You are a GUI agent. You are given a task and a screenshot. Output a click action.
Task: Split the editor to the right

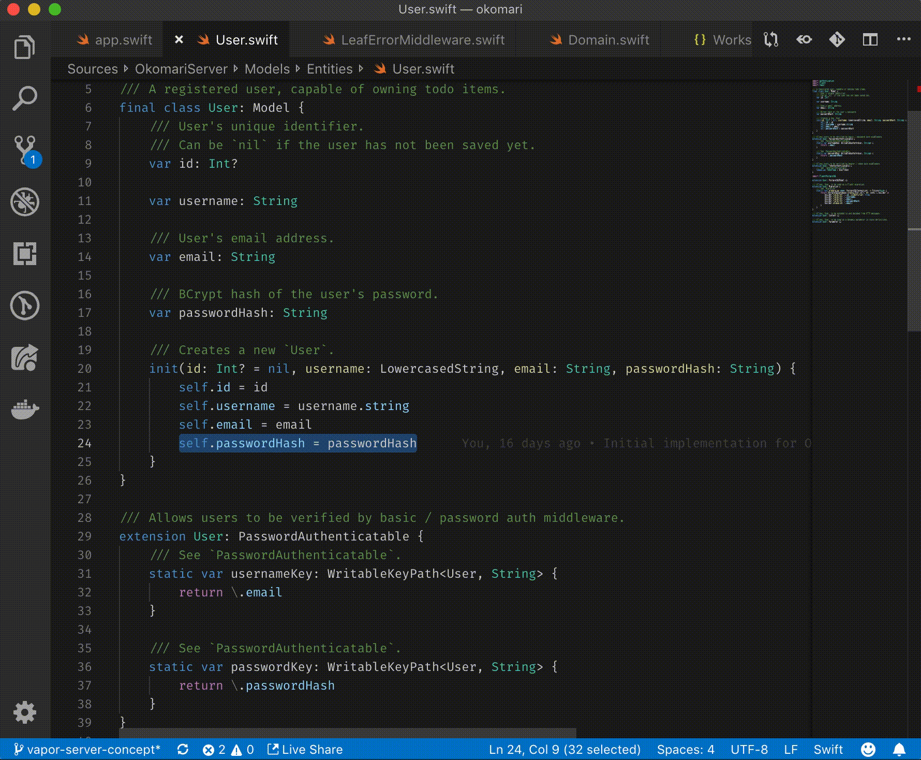click(870, 40)
